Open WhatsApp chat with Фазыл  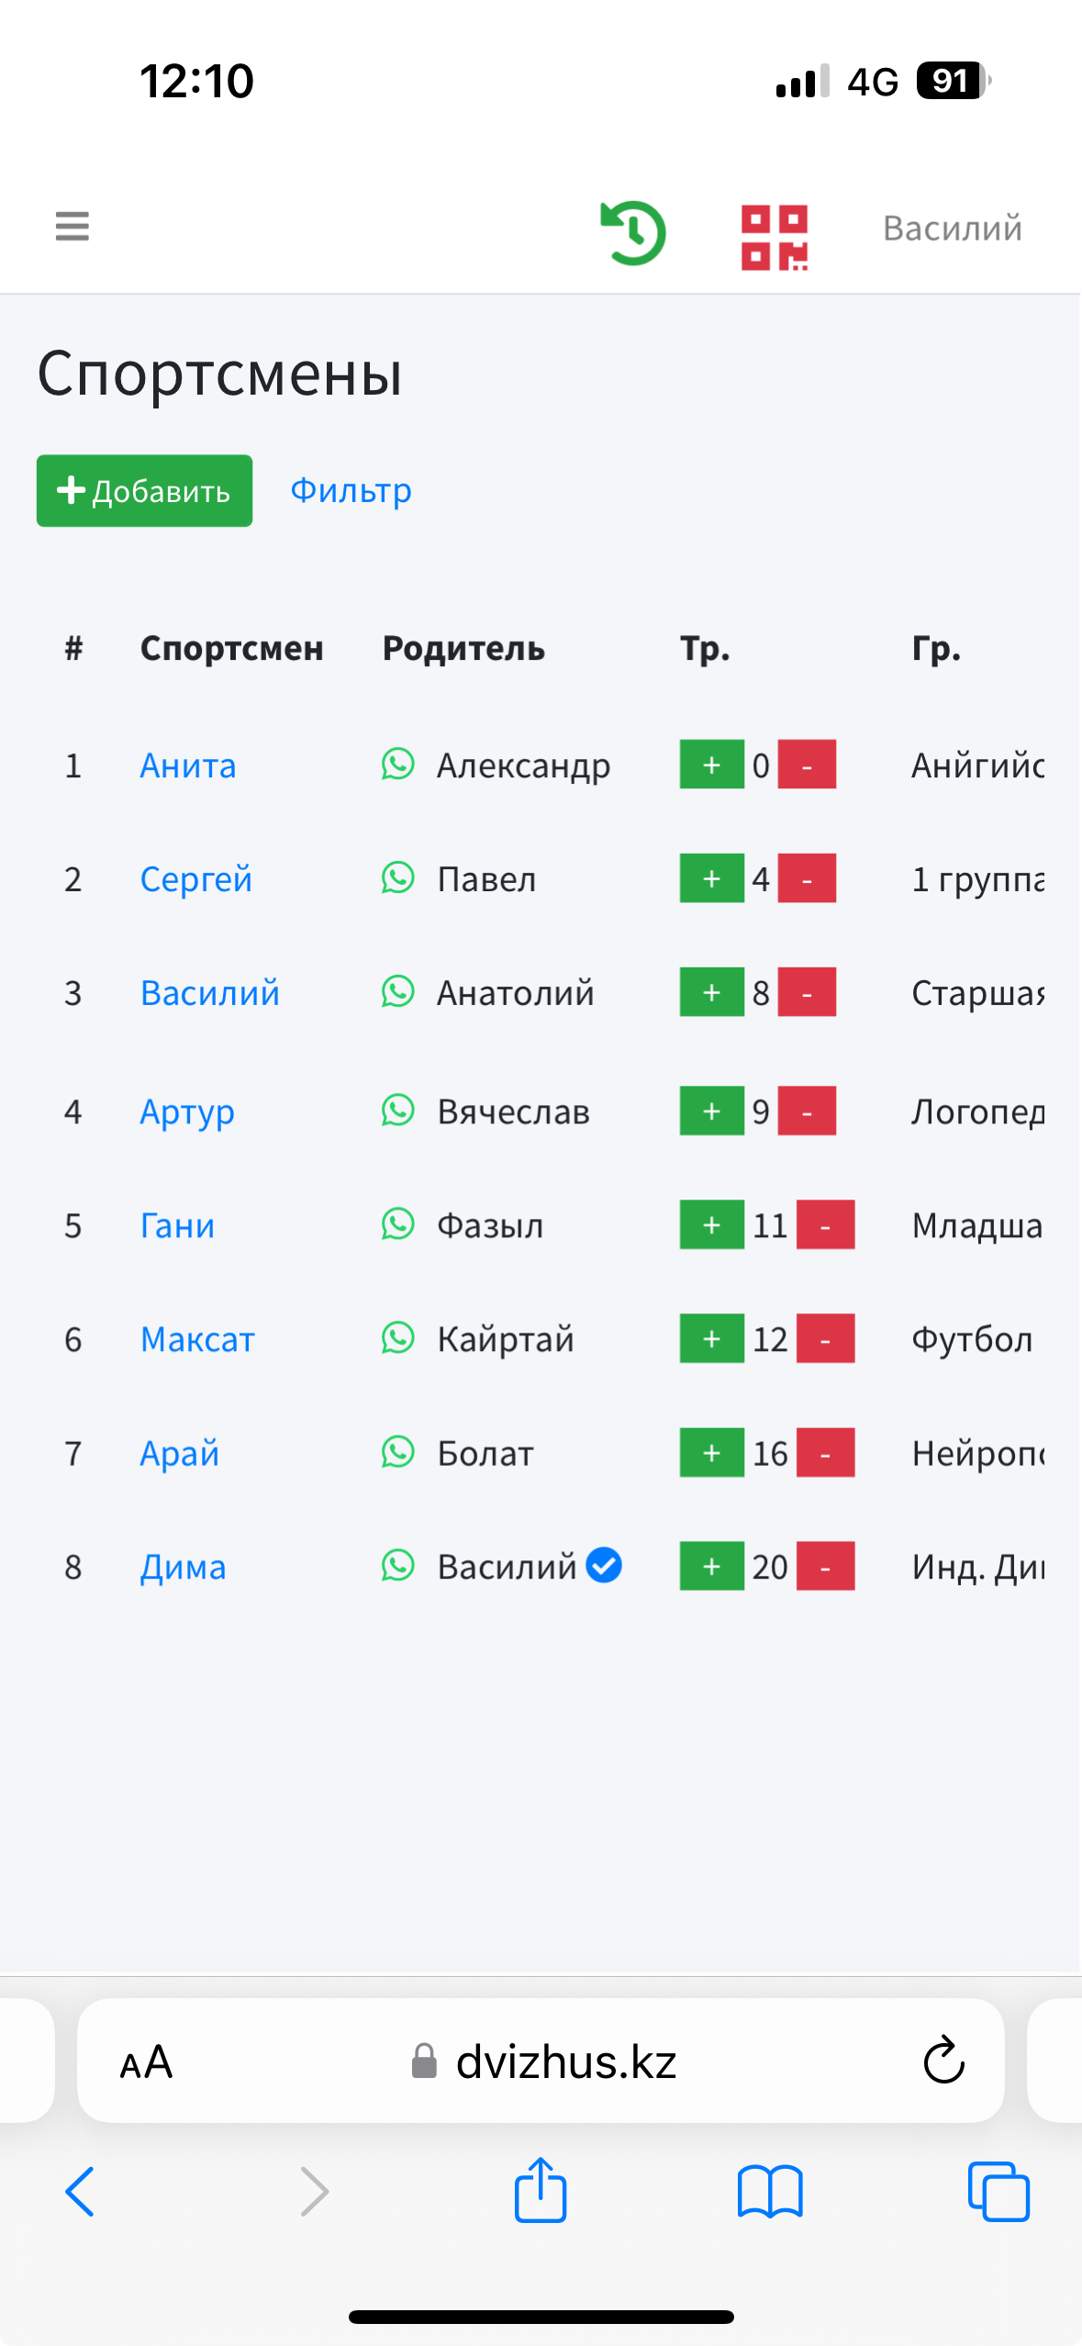tap(398, 1223)
